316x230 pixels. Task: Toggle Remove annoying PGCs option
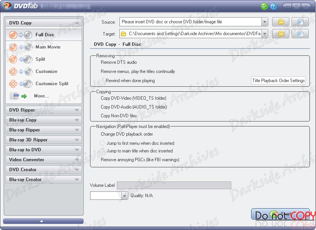click(140, 160)
